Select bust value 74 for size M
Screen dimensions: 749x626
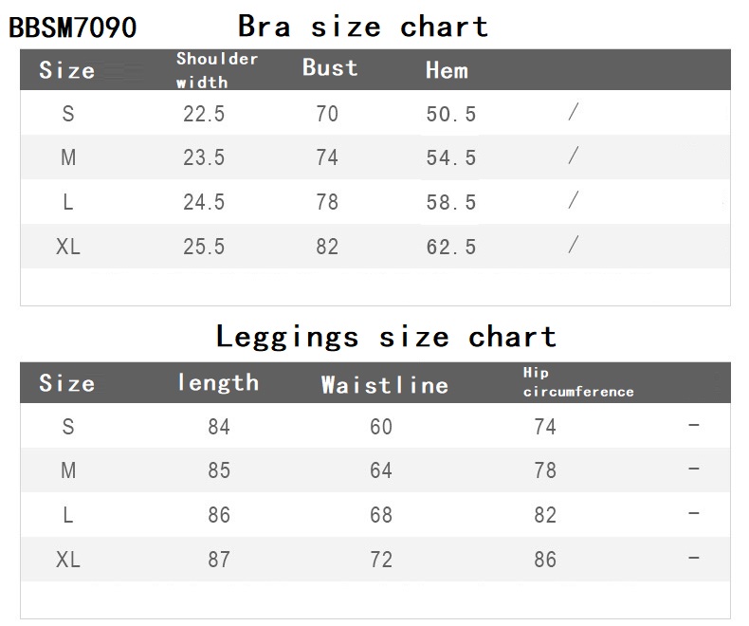(x=327, y=157)
